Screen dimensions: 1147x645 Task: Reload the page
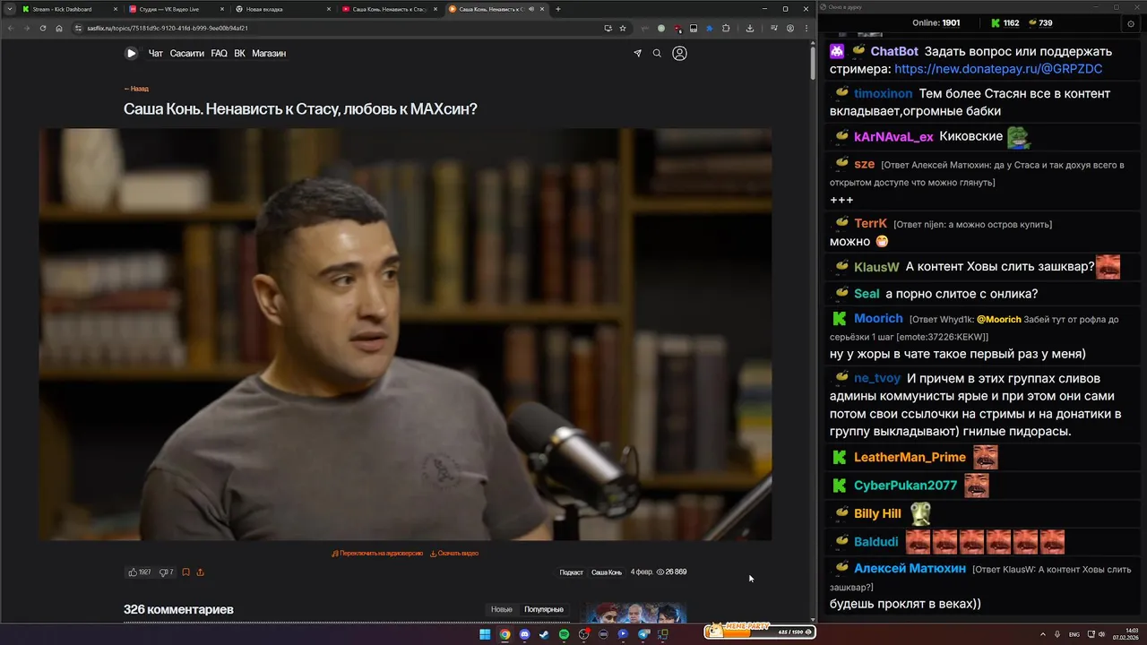click(x=43, y=28)
